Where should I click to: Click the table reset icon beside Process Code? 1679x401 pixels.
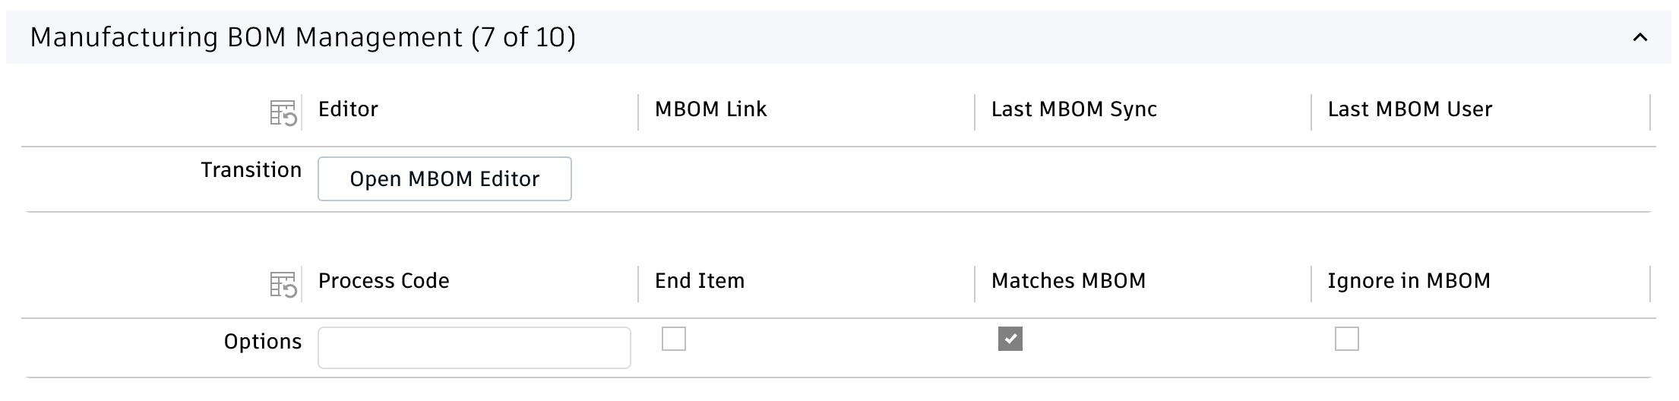tap(283, 286)
